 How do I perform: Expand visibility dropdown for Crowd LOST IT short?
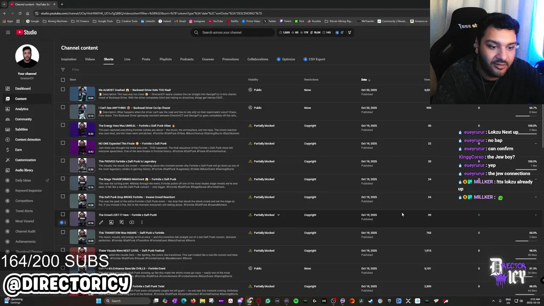pyautogui.click(x=278, y=215)
